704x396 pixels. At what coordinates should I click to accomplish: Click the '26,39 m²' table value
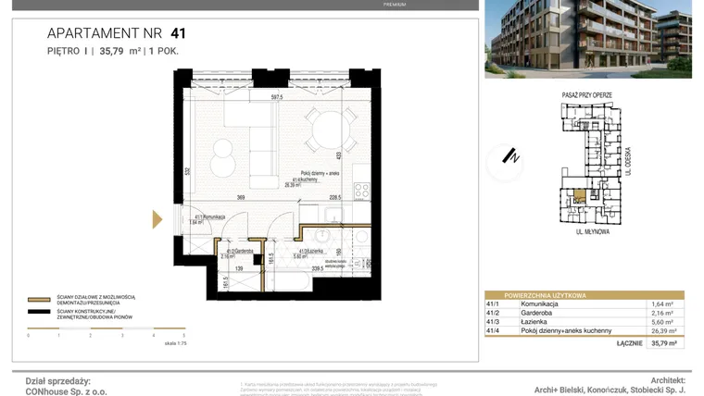pos(664,331)
